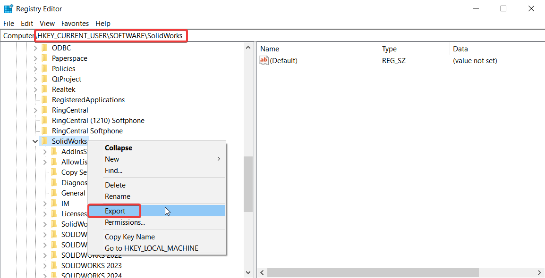Click the registry path address bar
The height and width of the screenshot is (278, 545).
[272, 36]
